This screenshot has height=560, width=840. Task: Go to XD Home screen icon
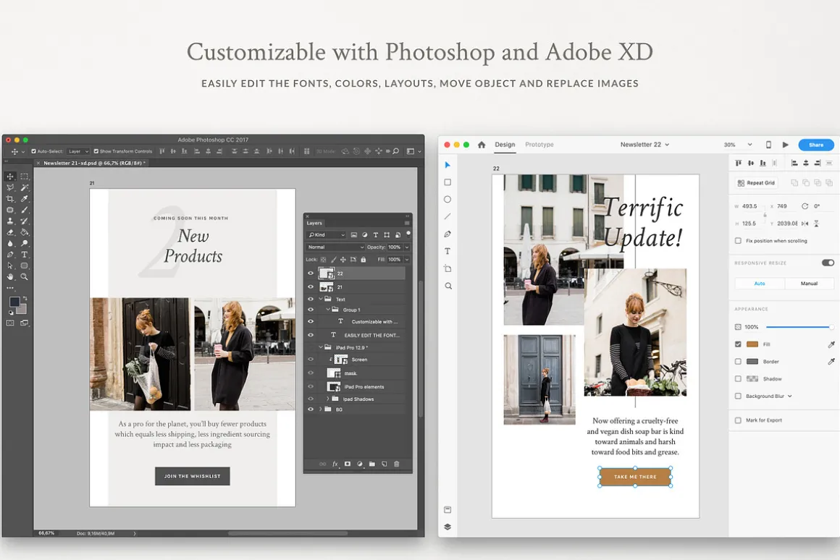(x=482, y=145)
